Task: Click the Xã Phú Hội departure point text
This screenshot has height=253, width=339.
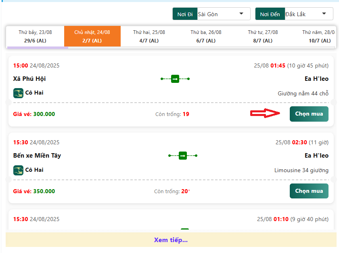Action: coord(29,79)
